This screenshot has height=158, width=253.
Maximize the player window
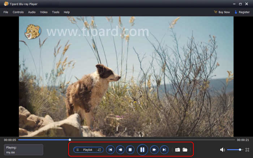(240, 4)
